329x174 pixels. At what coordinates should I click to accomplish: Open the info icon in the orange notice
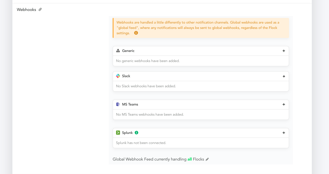tap(136, 33)
